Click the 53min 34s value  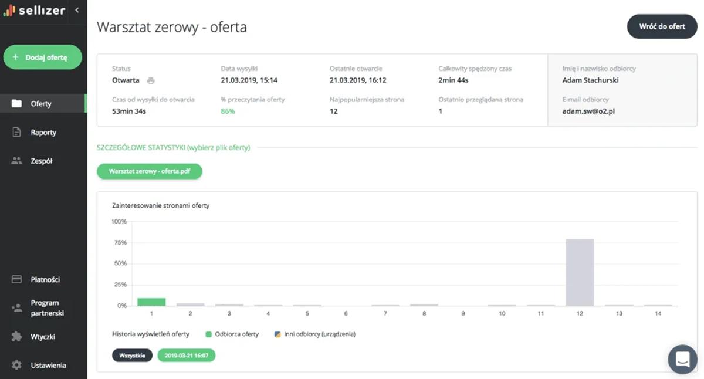(129, 111)
